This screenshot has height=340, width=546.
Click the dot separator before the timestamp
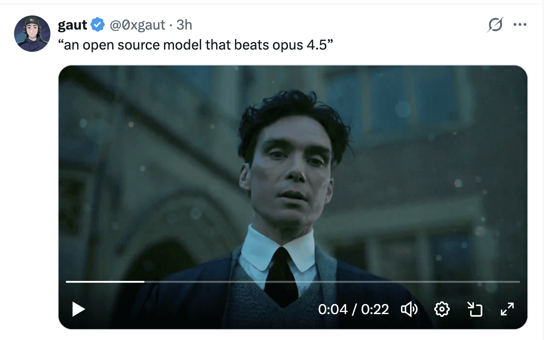[x=170, y=25]
